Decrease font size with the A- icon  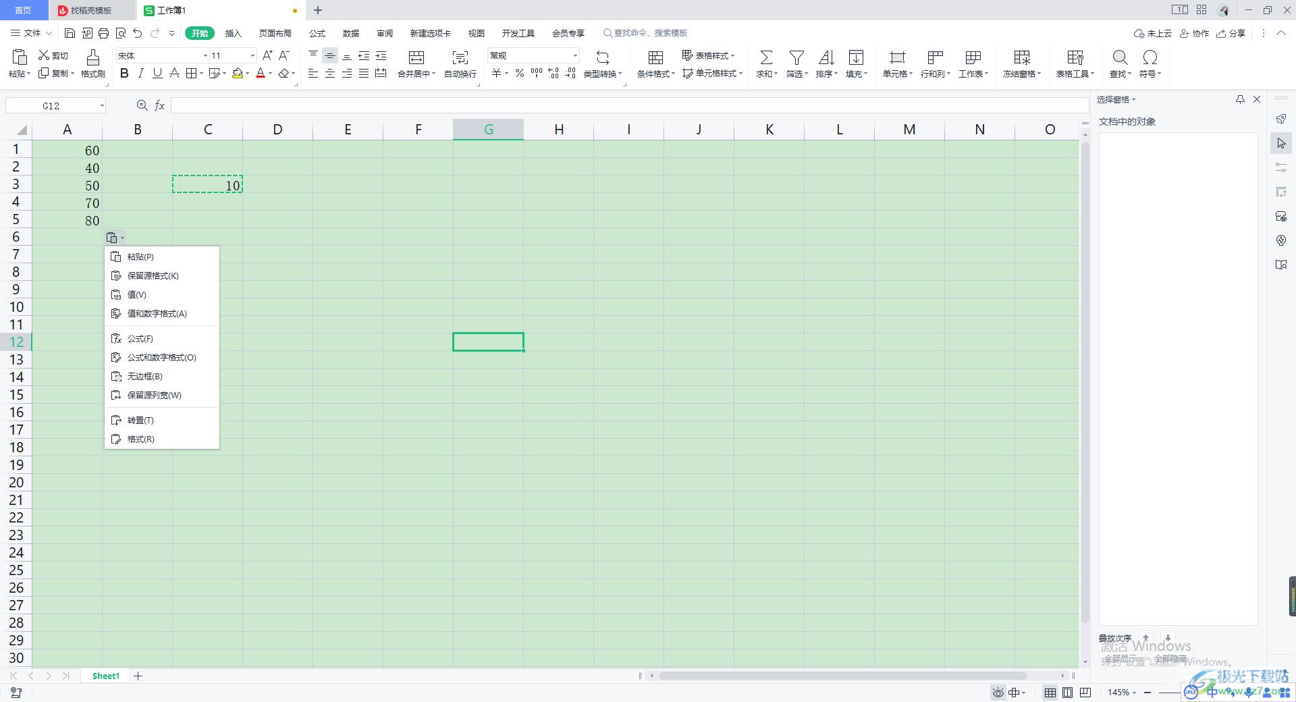click(284, 55)
